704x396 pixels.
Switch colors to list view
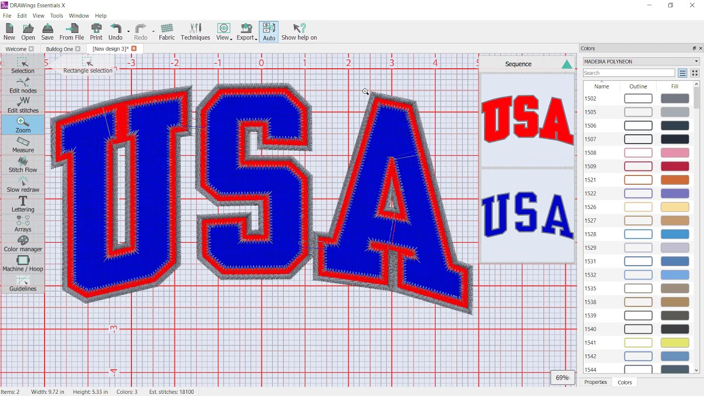[683, 73]
